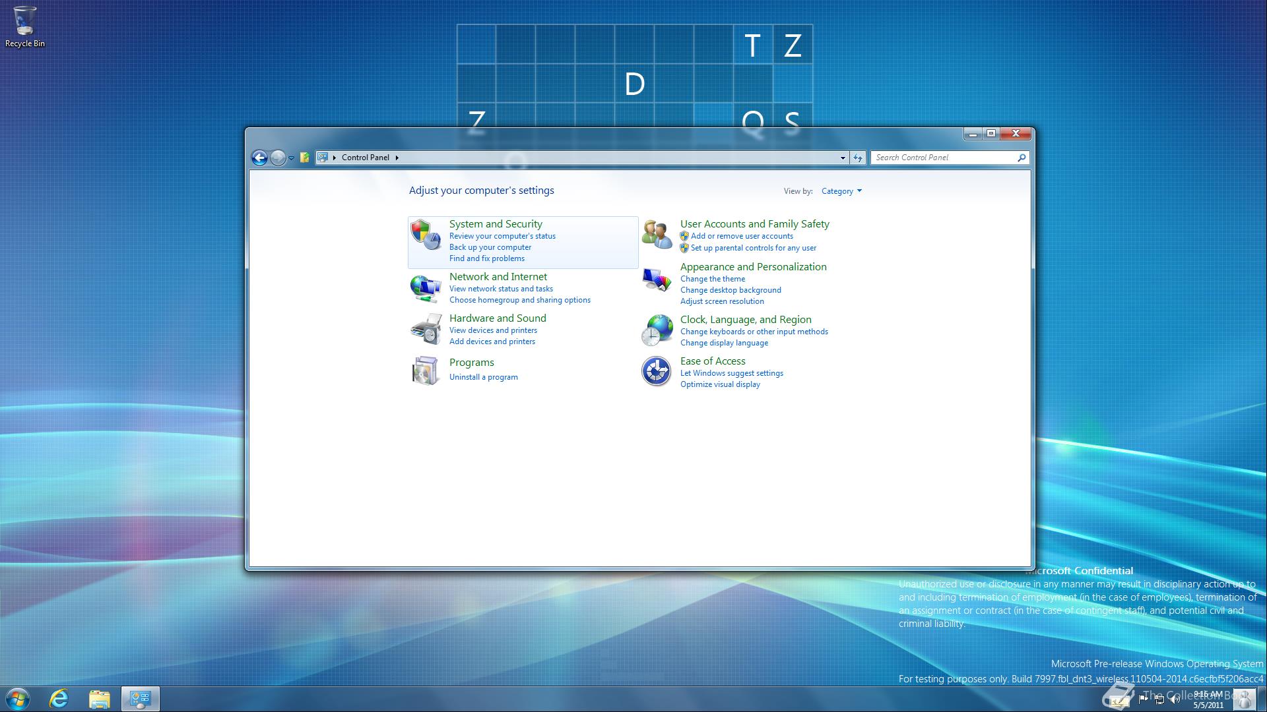
Task: Click Review your computer's status
Action: 502,236
